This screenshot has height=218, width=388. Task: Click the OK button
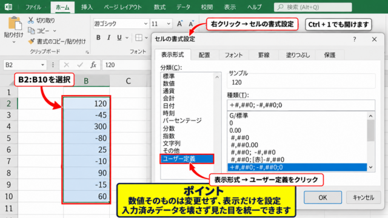point(323,197)
